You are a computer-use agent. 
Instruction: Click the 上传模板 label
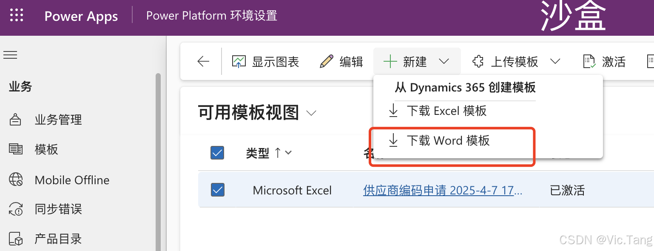515,62
